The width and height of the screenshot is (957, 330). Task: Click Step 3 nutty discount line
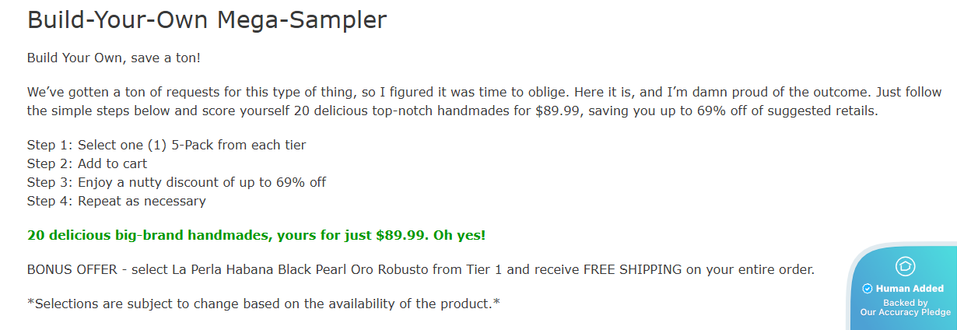177,182
